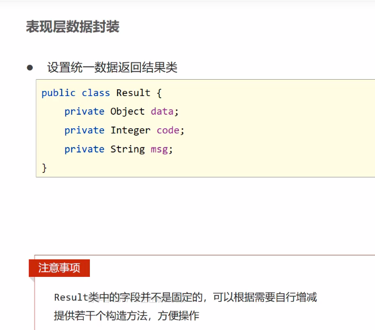Image resolution: width=375 pixels, height=330 pixels.
Task: Click the opening curly brace after Result
Action: 160,93
